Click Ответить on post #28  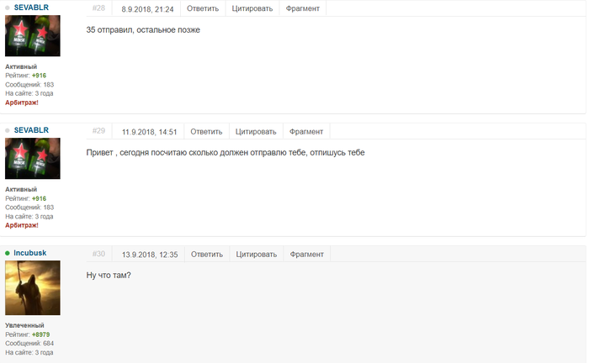click(203, 8)
